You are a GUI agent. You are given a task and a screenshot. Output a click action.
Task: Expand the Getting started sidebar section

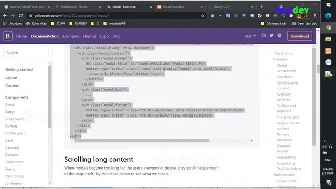(x=19, y=69)
